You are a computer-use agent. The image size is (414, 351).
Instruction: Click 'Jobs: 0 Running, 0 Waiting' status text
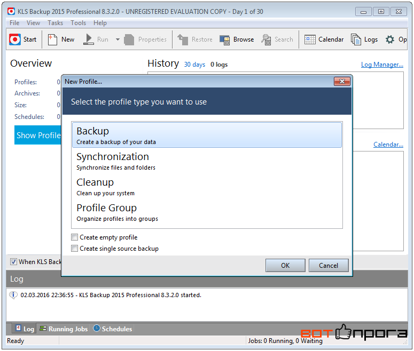285,341
